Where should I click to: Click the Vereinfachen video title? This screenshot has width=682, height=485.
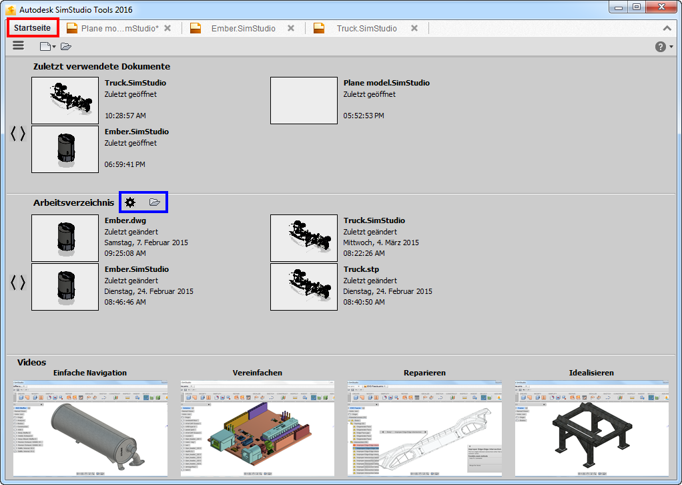258,373
